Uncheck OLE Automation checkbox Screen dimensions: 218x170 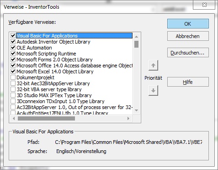click(13, 48)
